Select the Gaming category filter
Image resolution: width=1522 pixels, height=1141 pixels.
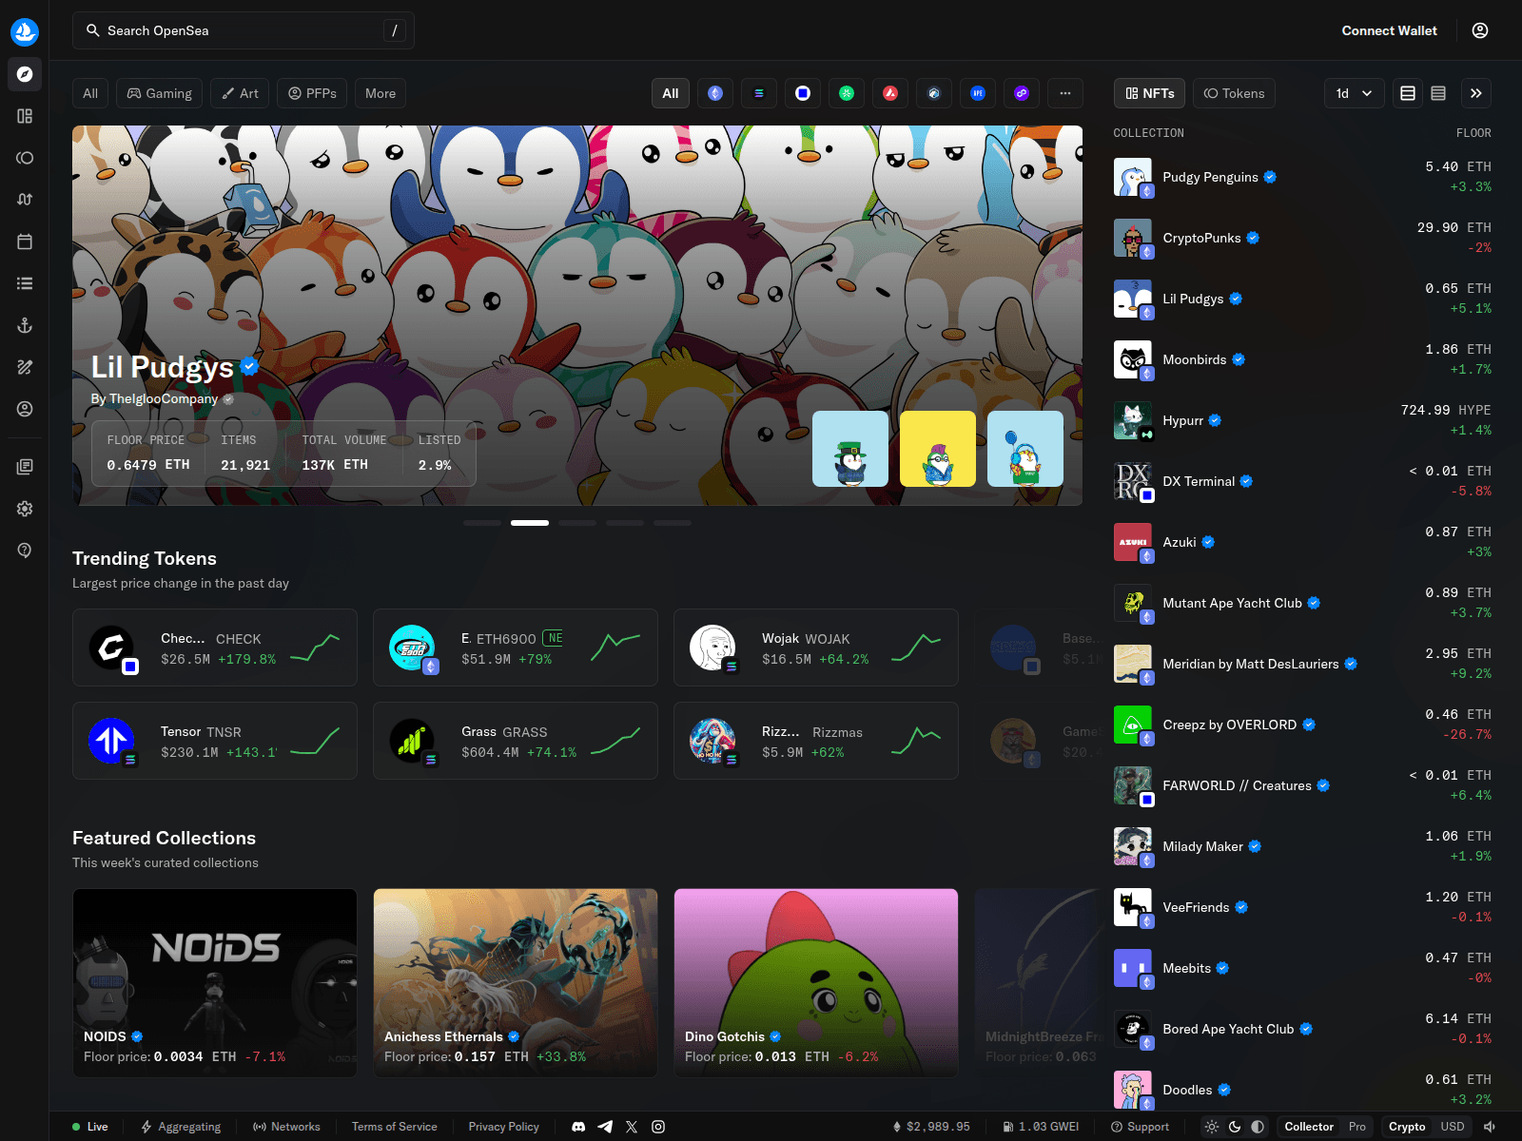click(x=160, y=93)
